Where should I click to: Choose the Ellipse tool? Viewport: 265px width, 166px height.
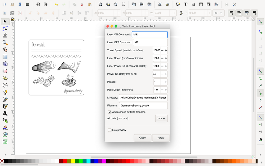(5, 71)
